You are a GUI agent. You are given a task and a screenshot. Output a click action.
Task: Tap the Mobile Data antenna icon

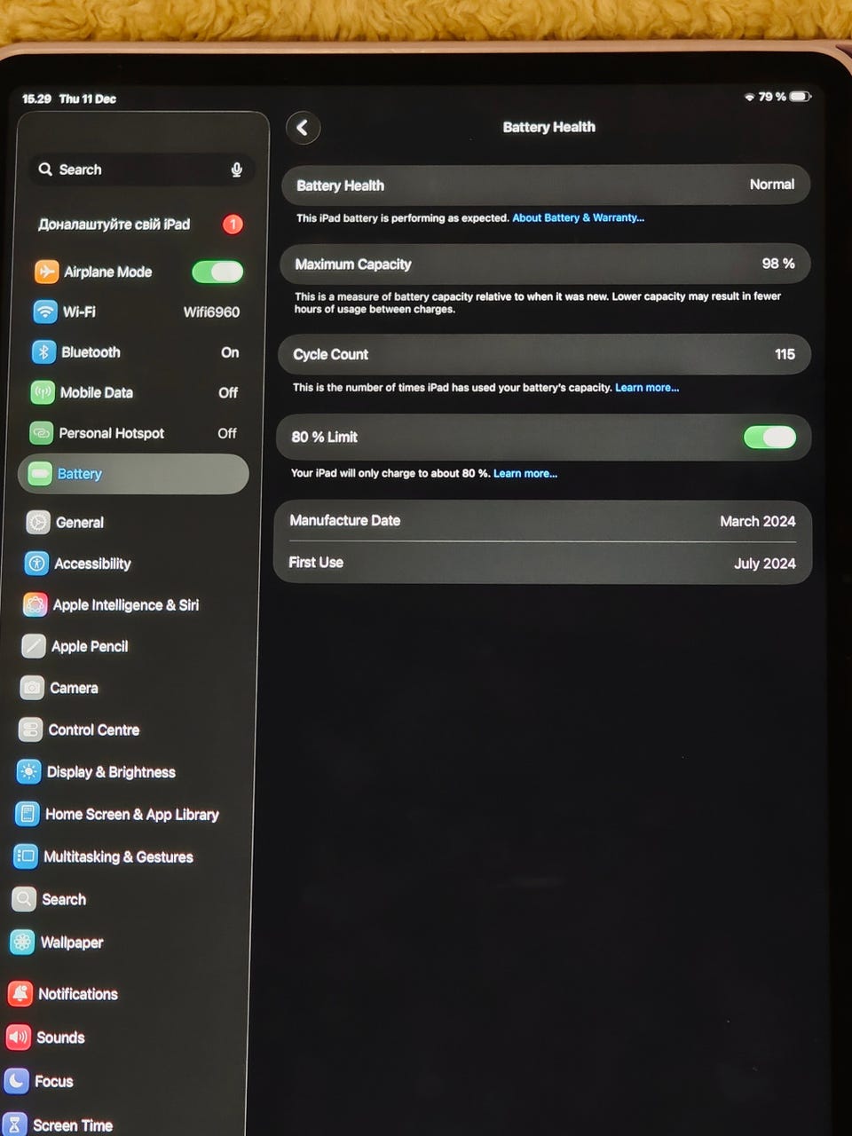(x=43, y=392)
